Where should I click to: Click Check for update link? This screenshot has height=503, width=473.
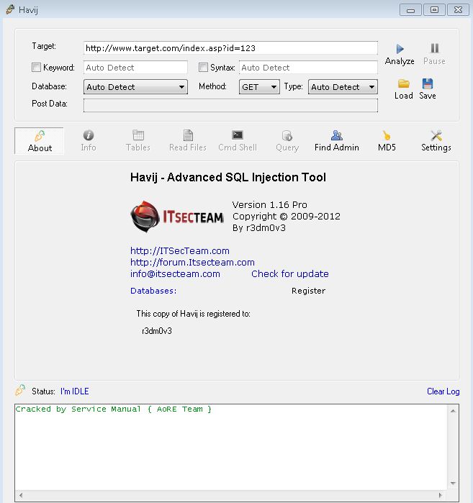[289, 274]
